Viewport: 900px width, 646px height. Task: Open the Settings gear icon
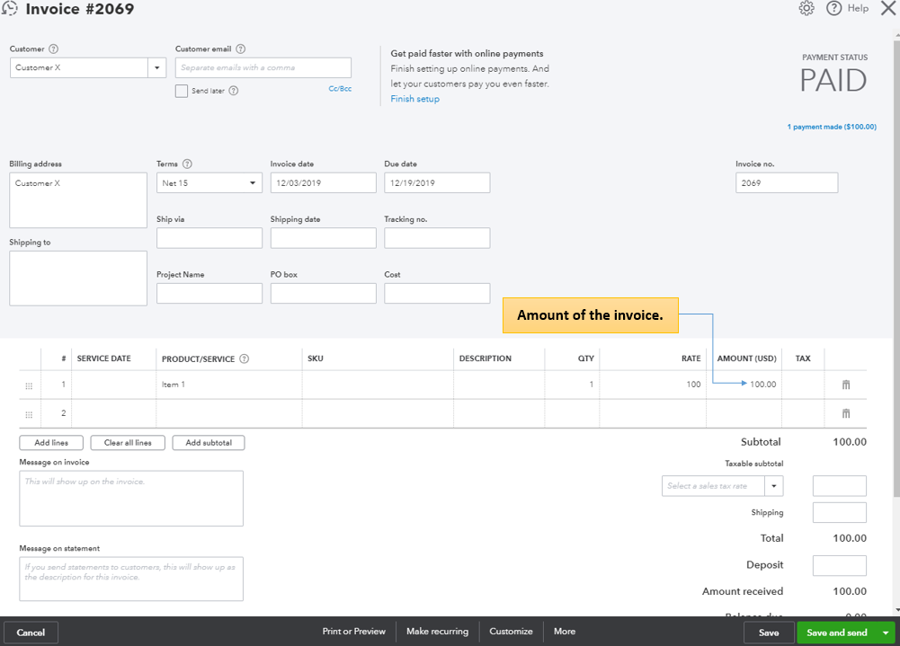click(807, 8)
